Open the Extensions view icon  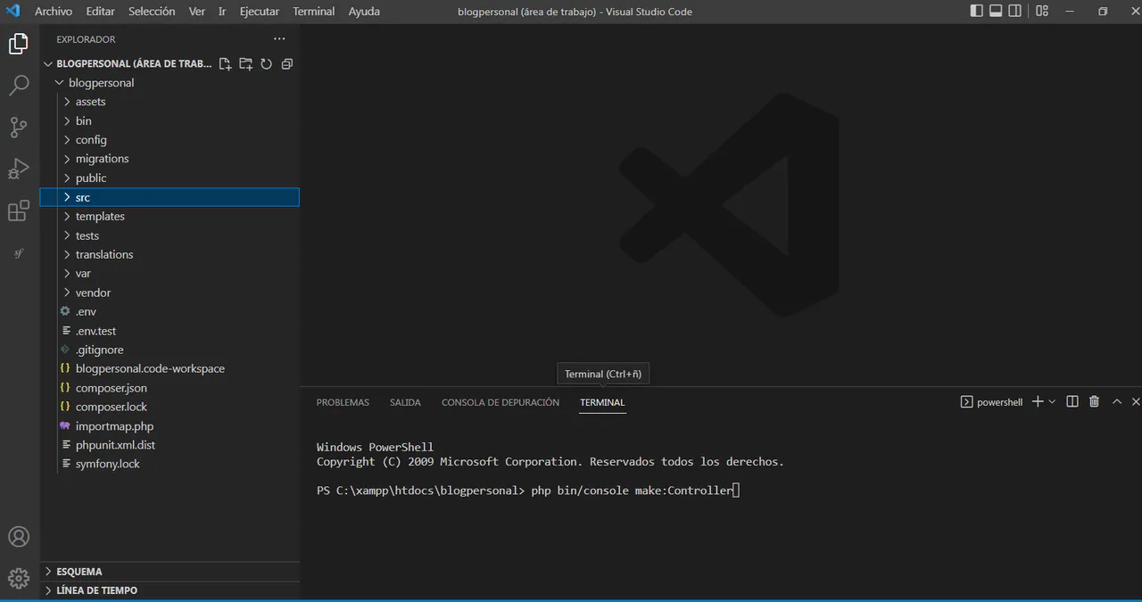19,210
